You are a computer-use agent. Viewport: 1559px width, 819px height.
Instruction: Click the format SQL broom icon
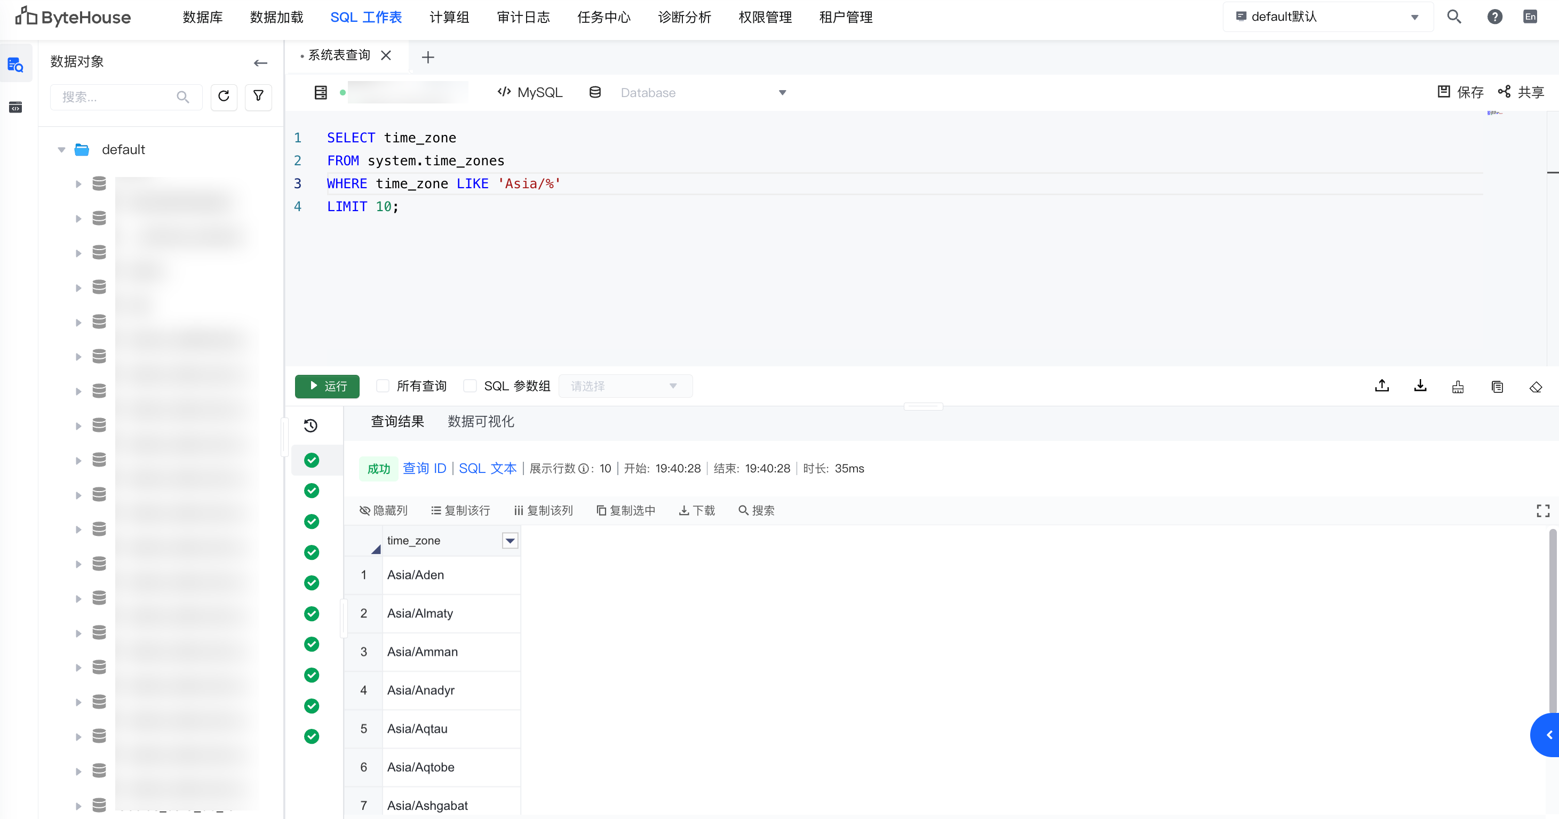coord(1458,387)
